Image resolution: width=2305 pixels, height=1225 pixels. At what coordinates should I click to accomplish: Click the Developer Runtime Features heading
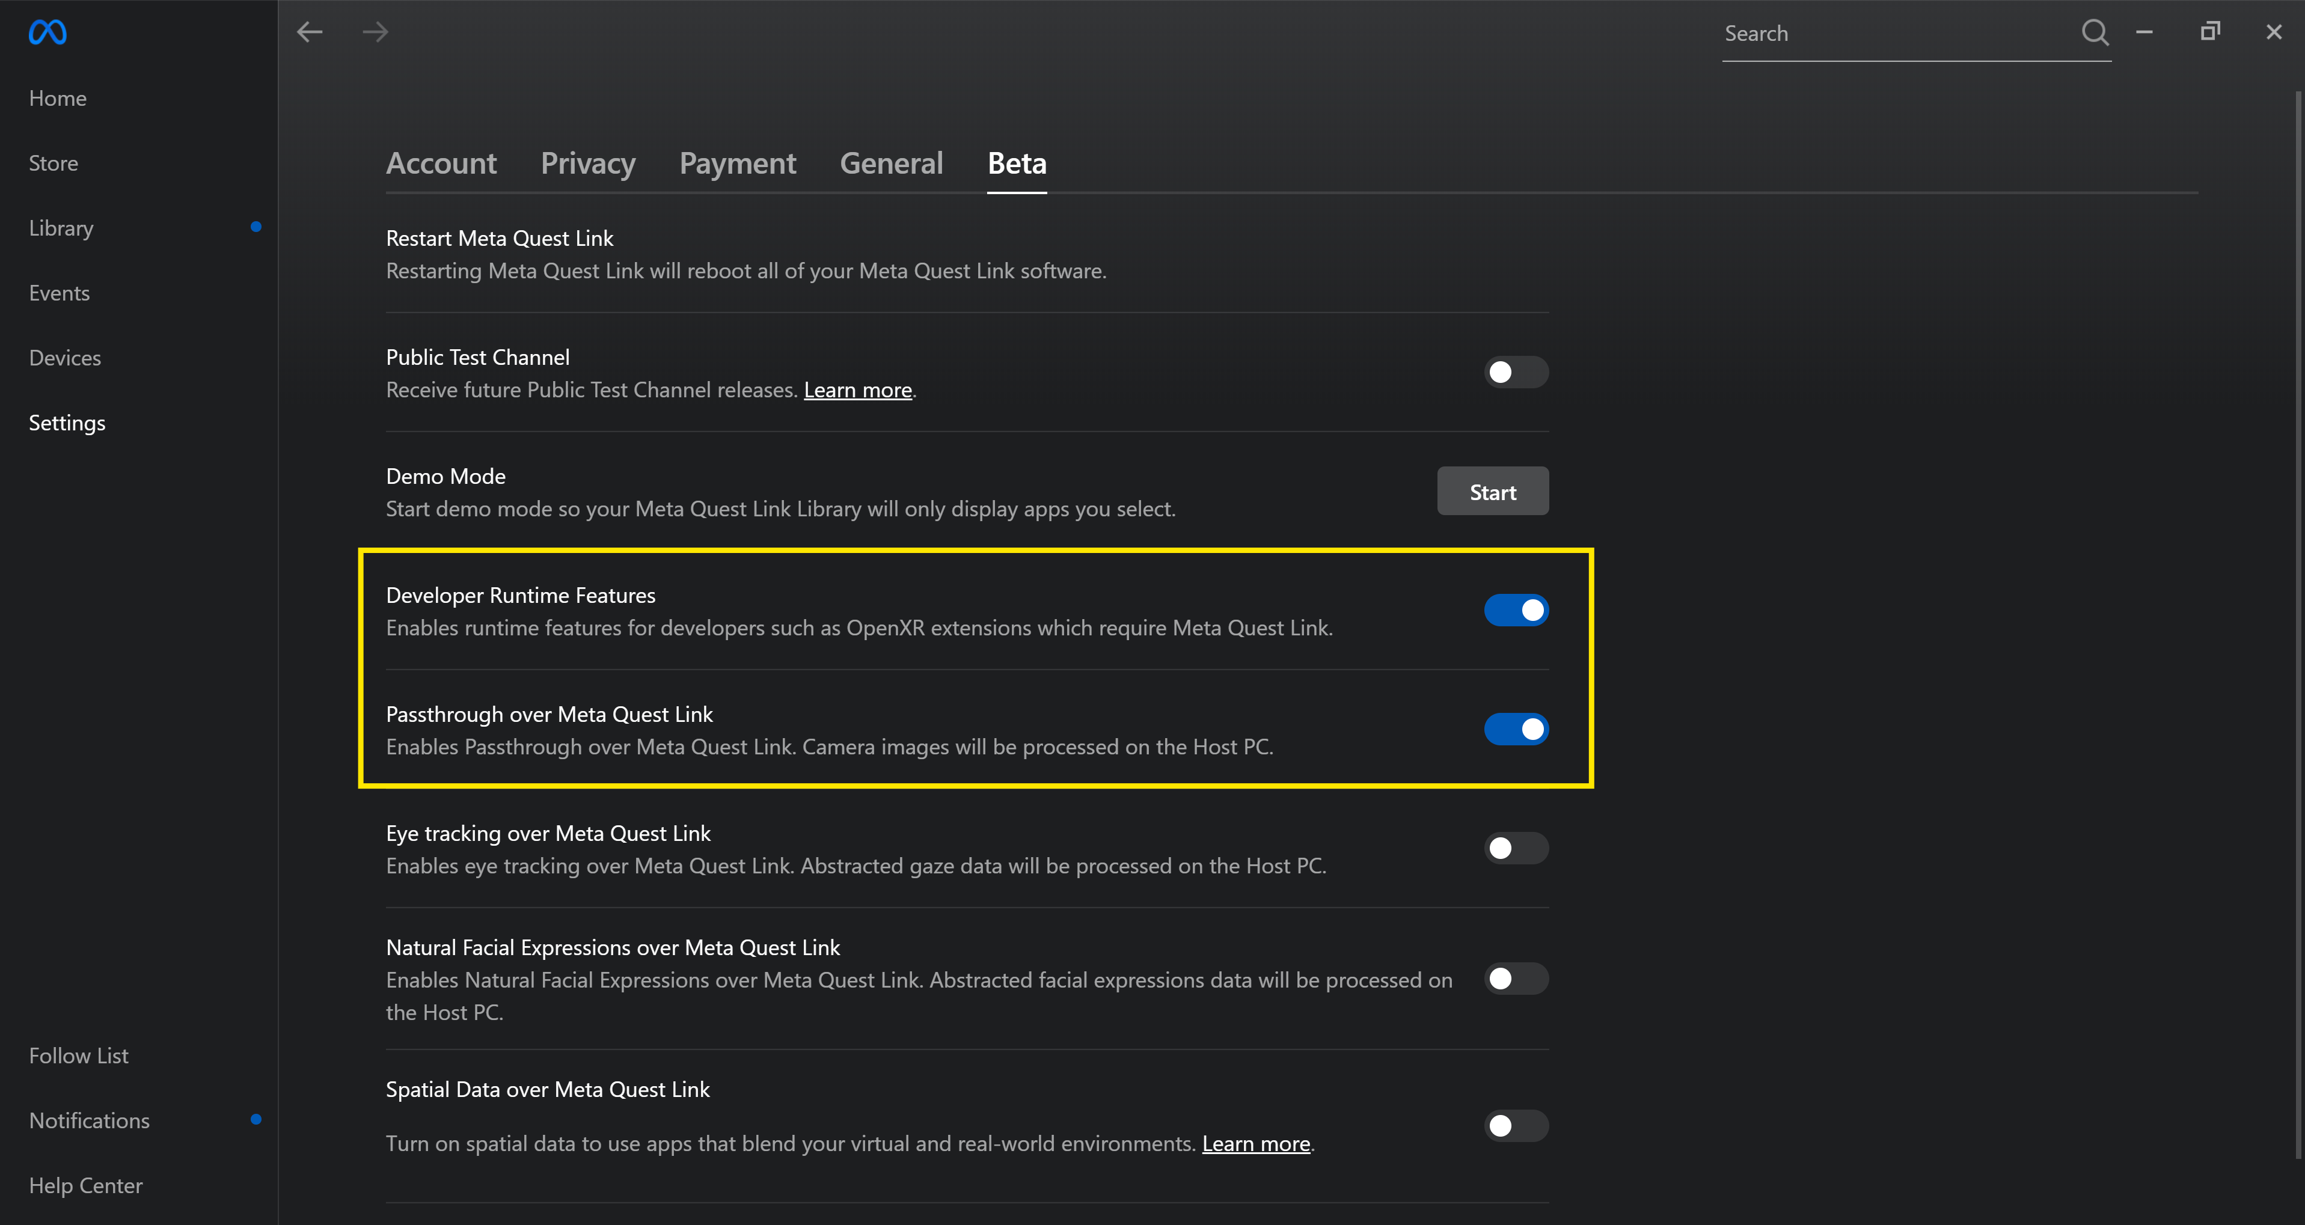[x=521, y=595]
